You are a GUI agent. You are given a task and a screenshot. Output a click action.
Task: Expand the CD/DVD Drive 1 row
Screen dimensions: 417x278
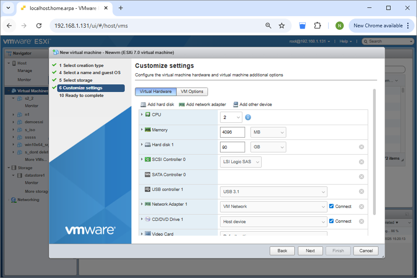[142, 219]
